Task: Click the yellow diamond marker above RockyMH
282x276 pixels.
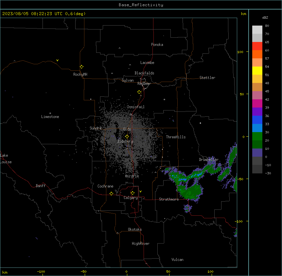Action: pos(81,67)
